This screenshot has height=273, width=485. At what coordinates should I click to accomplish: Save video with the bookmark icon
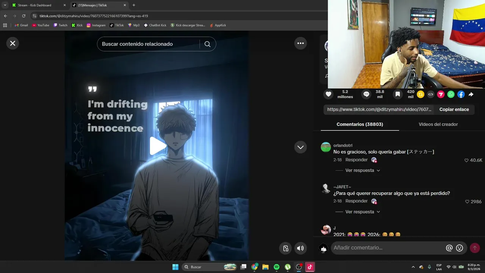tap(397, 94)
